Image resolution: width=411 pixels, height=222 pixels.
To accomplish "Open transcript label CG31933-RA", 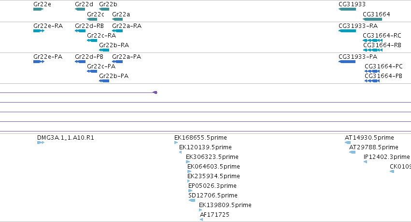I will pos(358,26).
